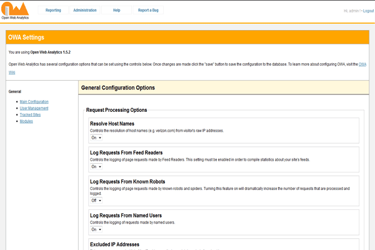Viewport: 375px width, 250px height.
Task: Click the Open Web Analytics logo
Action: click(16, 10)
